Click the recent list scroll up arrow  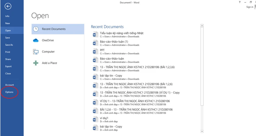click(202, 25)
